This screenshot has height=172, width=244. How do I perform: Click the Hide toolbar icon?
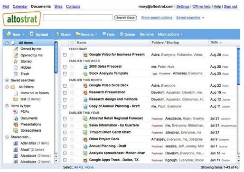tap(104, 34)
